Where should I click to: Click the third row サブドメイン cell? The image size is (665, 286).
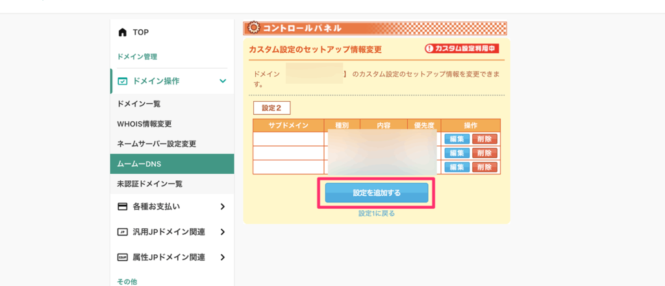point(288,167)
